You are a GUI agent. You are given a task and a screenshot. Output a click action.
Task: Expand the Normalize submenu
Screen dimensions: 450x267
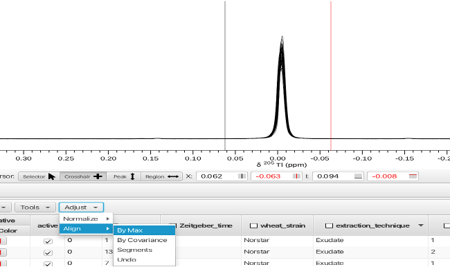(86, 219)
